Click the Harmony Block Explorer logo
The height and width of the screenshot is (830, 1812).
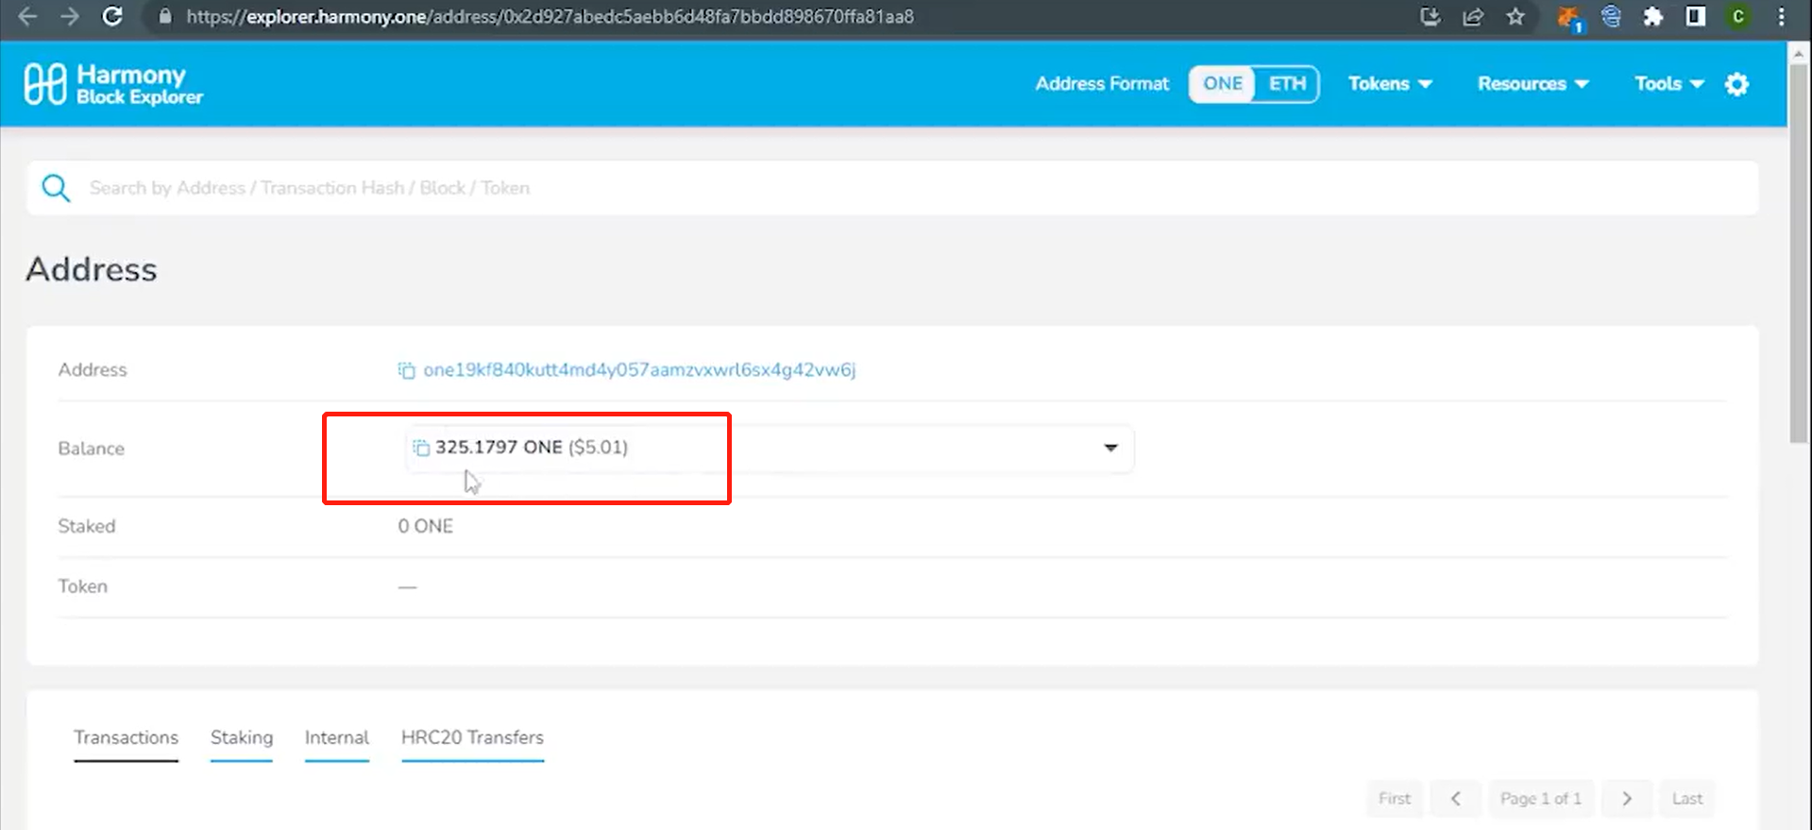click(113, 84)
